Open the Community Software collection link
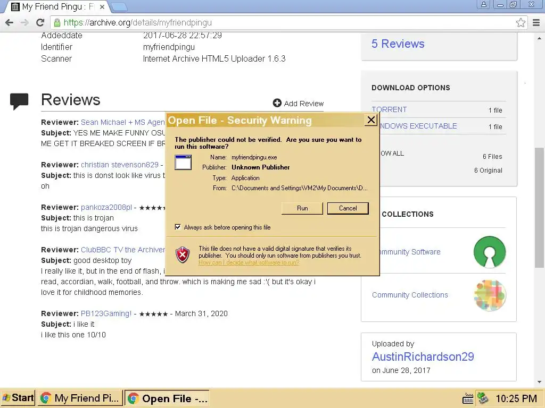545x408 pixels. point(410,252)
